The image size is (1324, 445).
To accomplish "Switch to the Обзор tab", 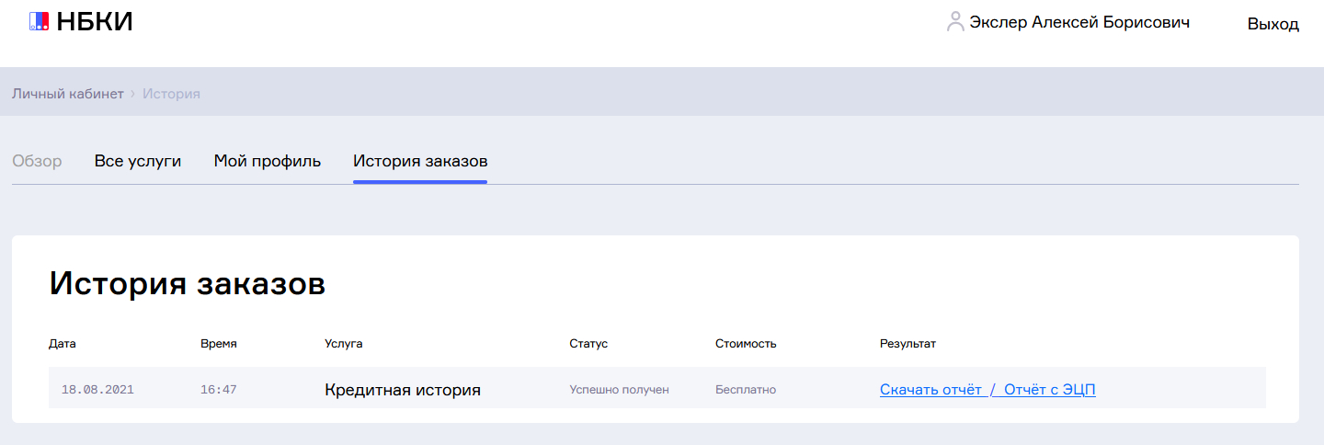I will [37, 161].
